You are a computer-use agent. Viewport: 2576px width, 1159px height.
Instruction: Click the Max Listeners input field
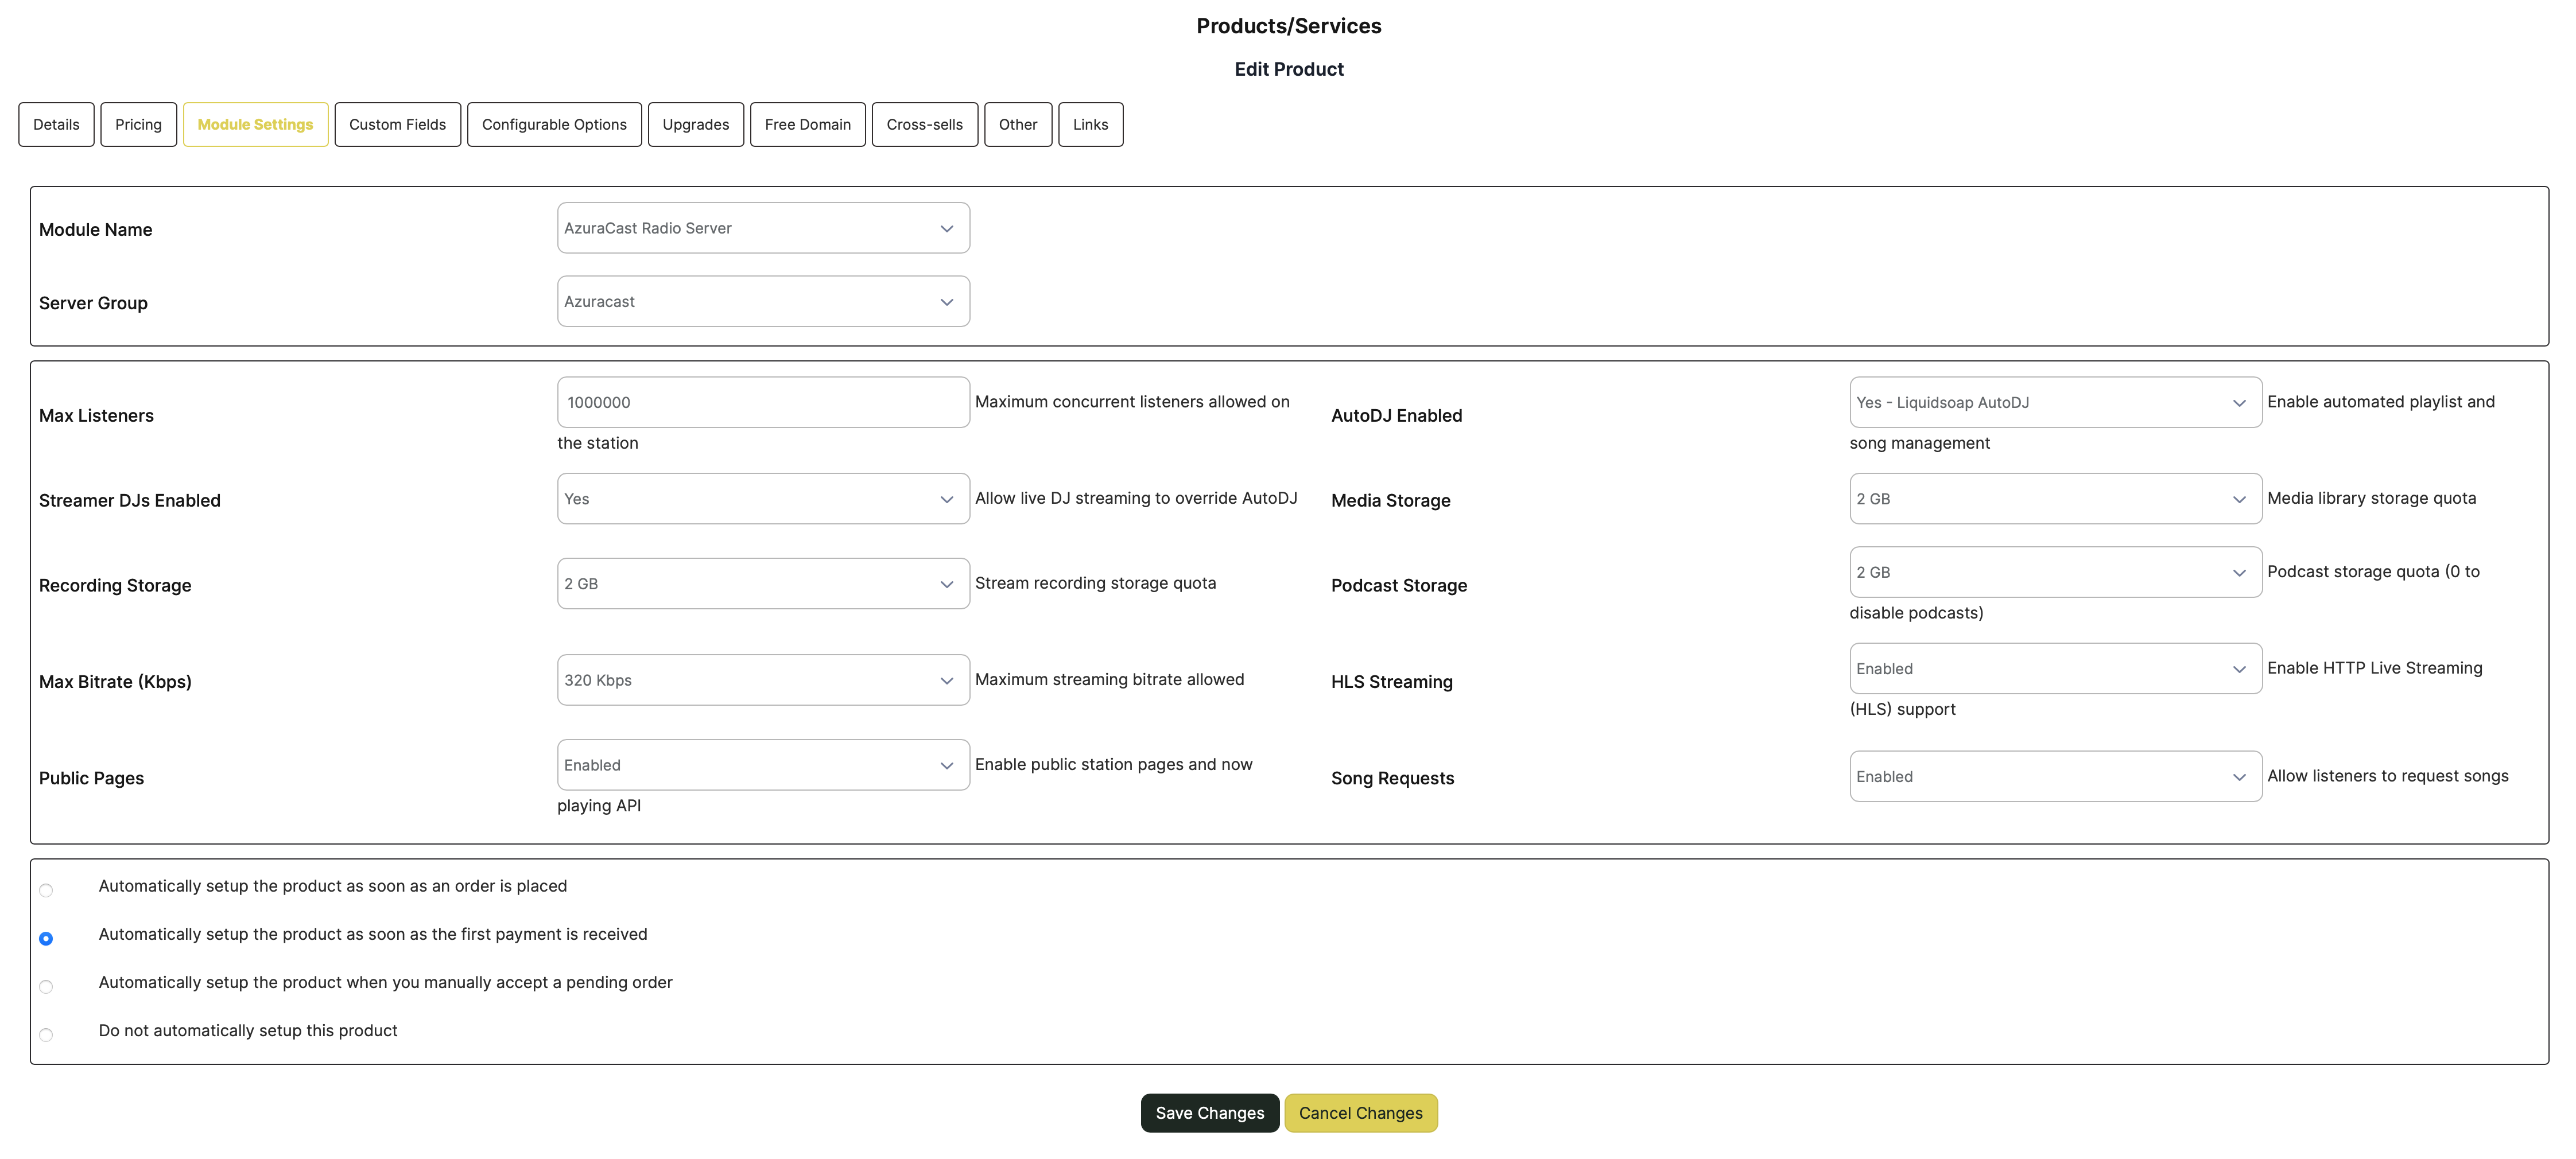point(762,402)
